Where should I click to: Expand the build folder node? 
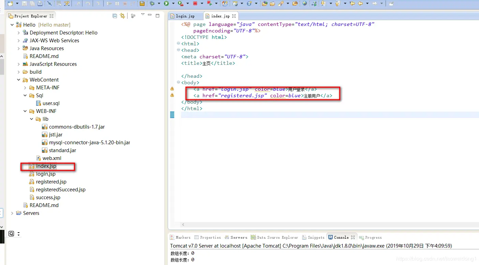[x=19, y=72]
